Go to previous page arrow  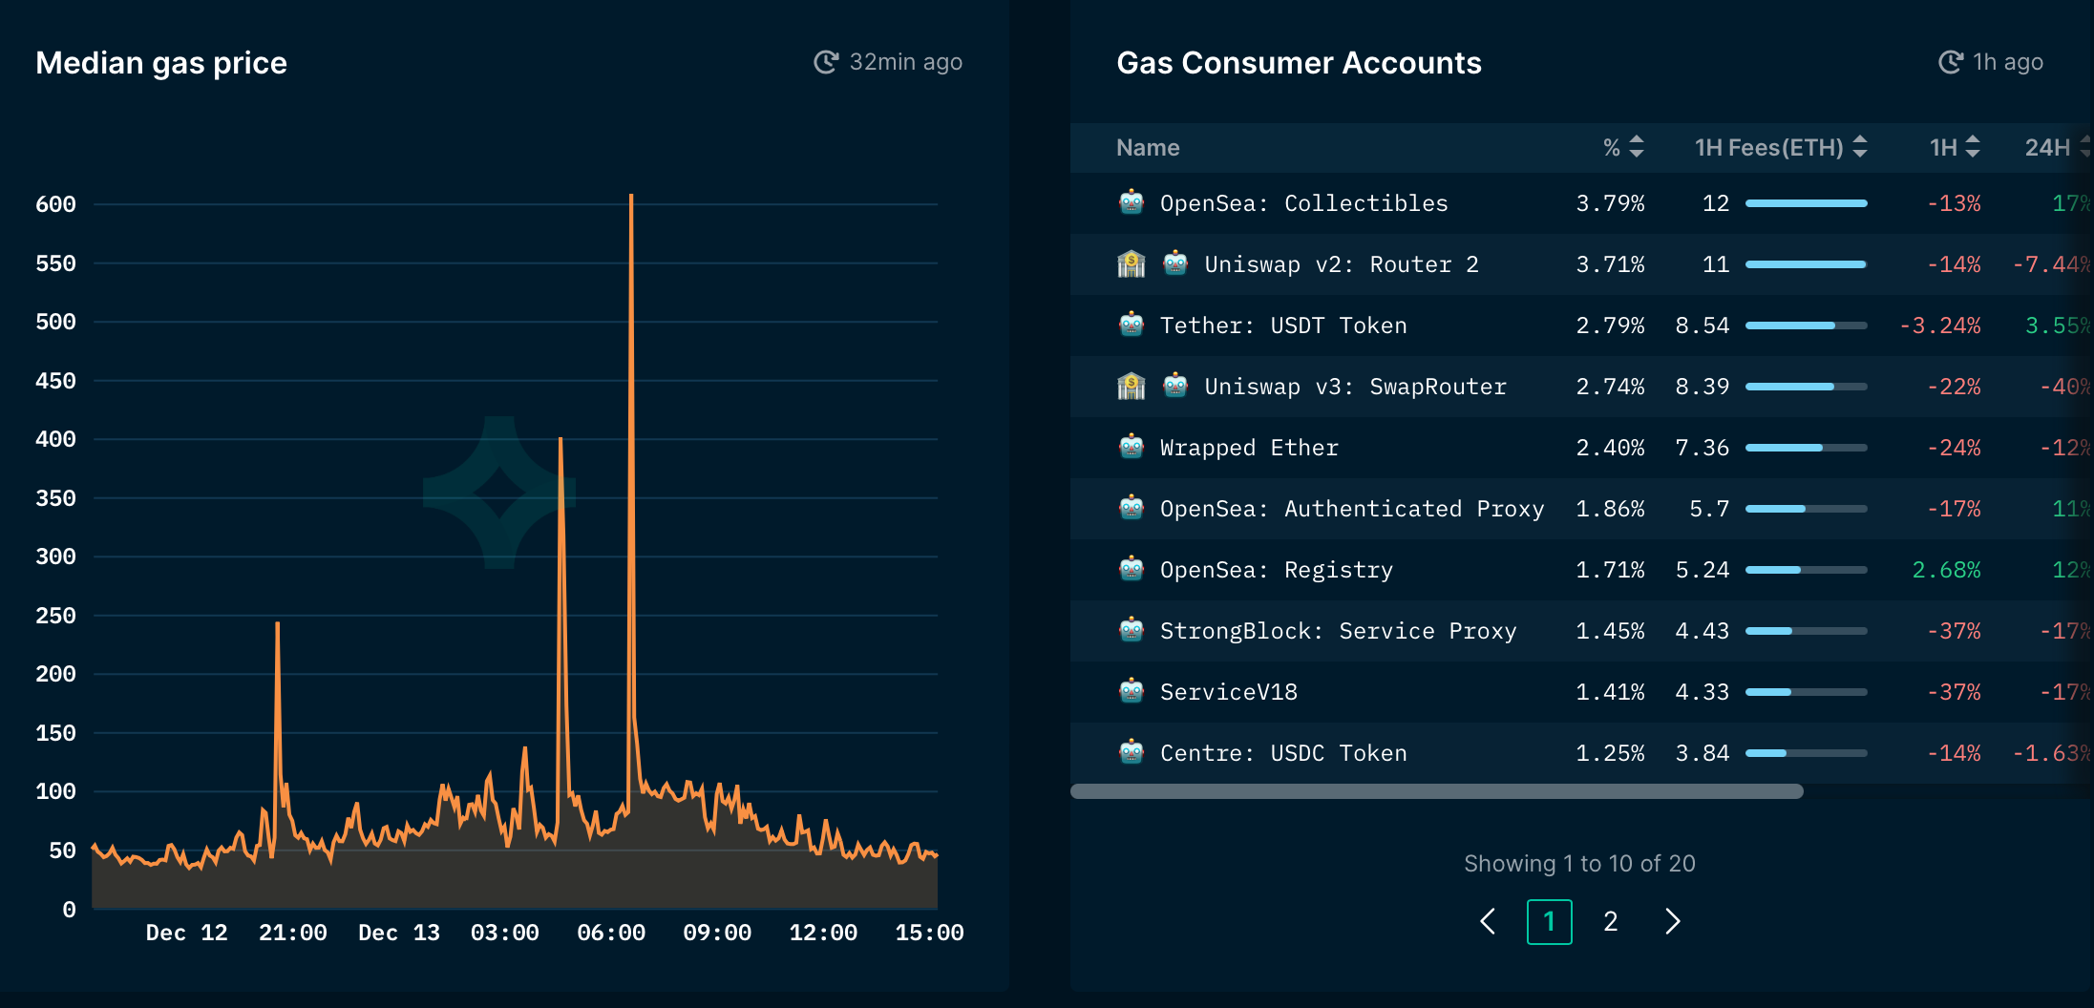pyautogui.click(x=1488, y=921)
